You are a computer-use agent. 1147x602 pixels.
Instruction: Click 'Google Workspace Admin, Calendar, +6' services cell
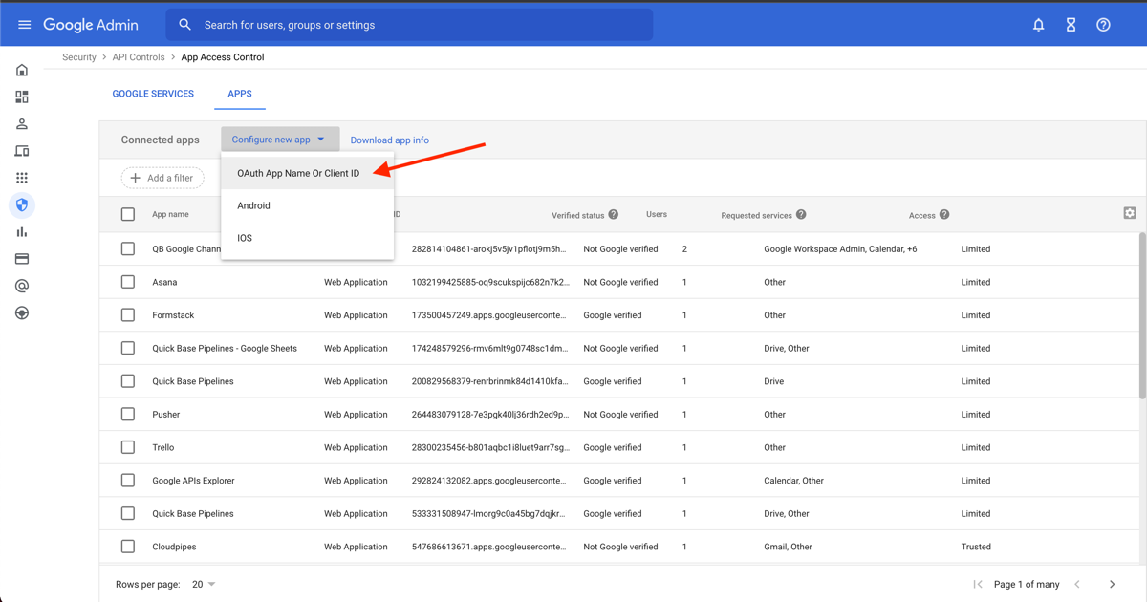(x=840, y=249)
